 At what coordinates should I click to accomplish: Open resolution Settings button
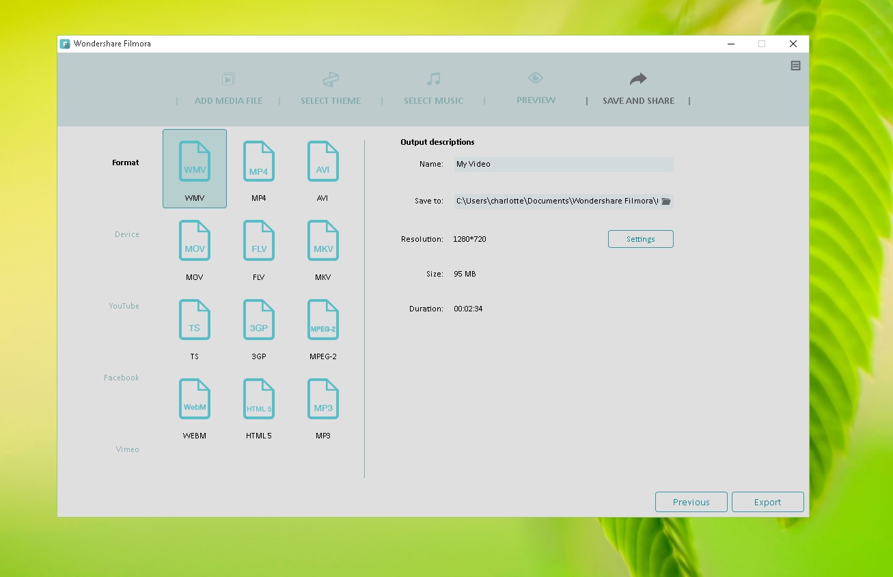click(x=640, y=239)
